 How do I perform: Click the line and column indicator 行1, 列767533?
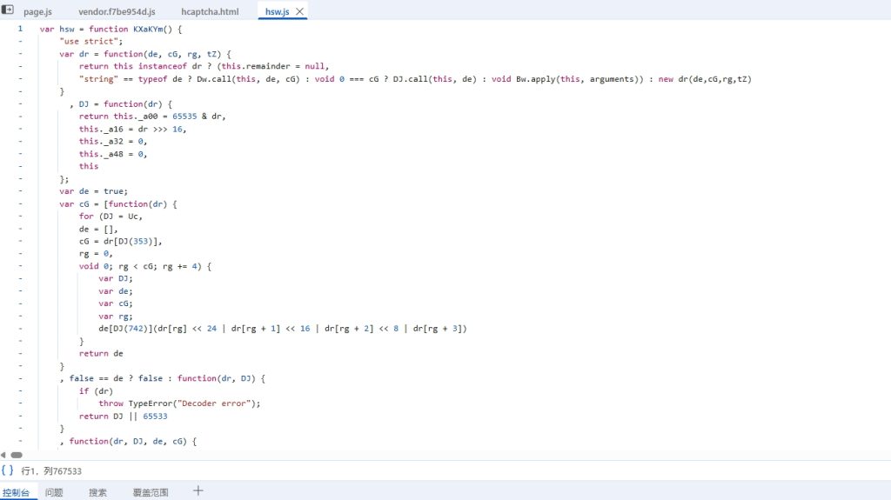pyautogui.click(x=51, y=470)
